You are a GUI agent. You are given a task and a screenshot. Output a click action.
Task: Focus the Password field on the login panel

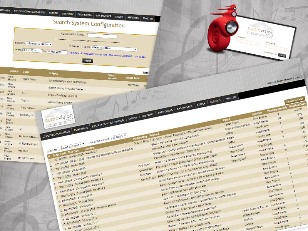coord(277,49)
